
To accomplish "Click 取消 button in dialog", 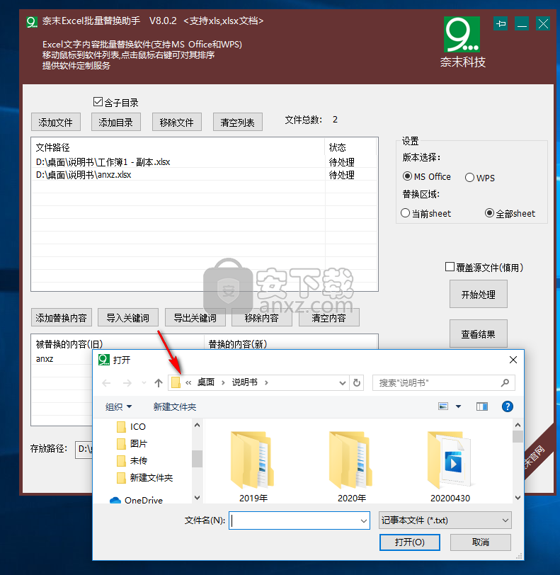I will click(481, 542).
